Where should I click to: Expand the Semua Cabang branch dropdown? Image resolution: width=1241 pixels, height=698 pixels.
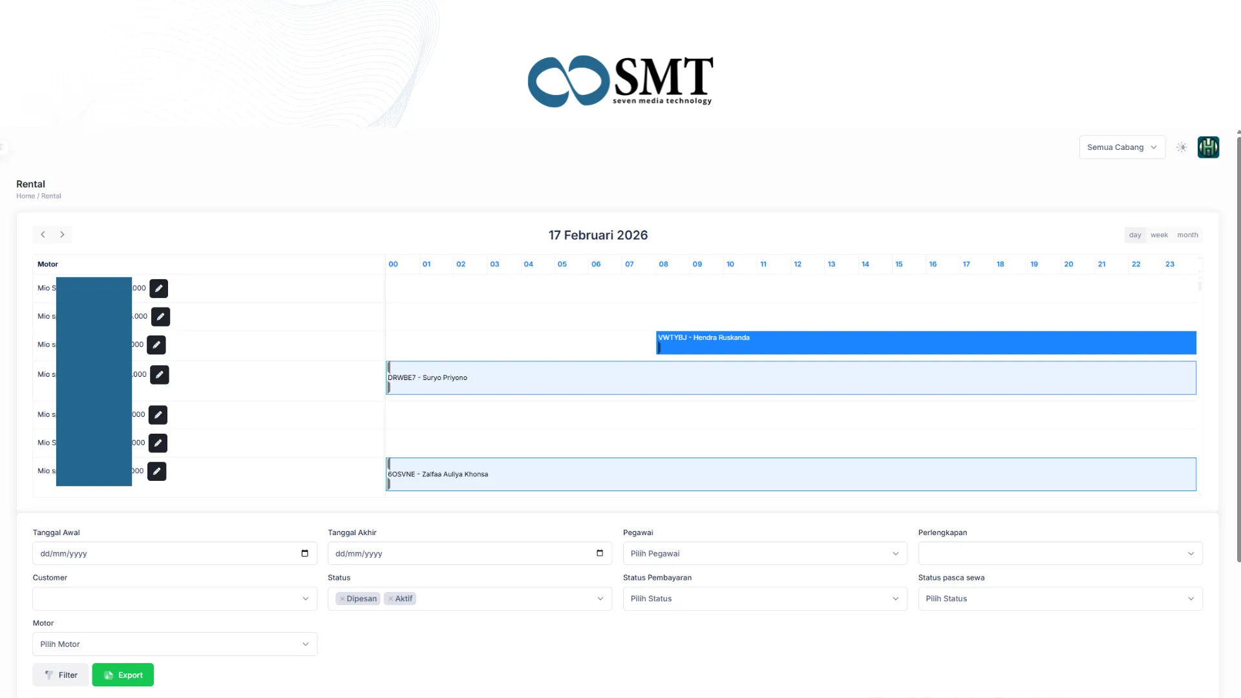1121,147
